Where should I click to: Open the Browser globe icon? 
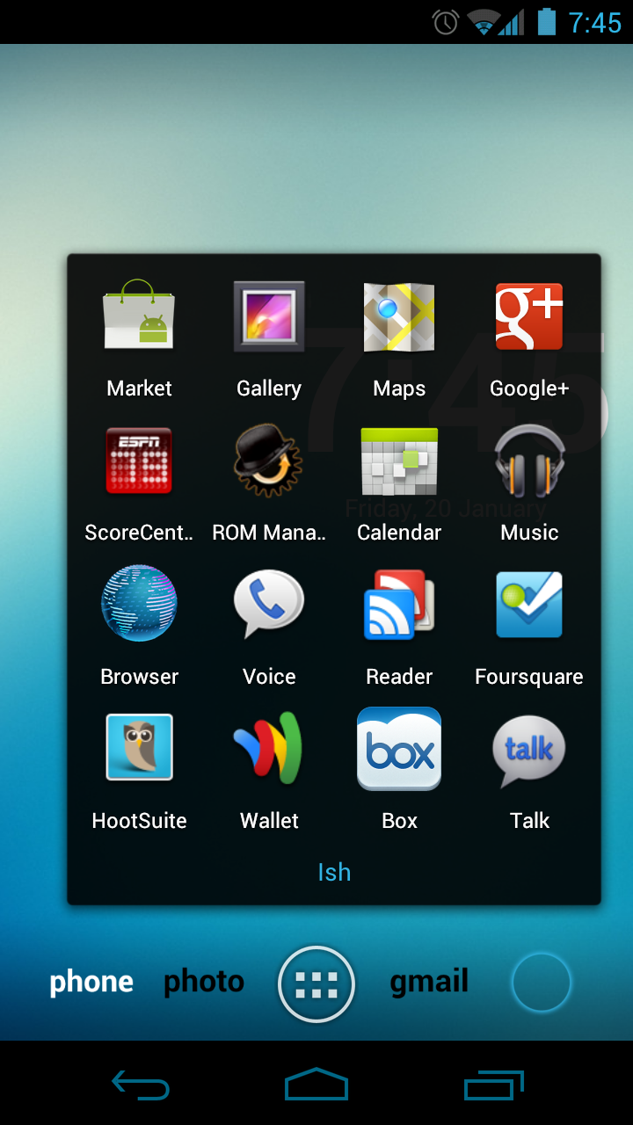139,605
